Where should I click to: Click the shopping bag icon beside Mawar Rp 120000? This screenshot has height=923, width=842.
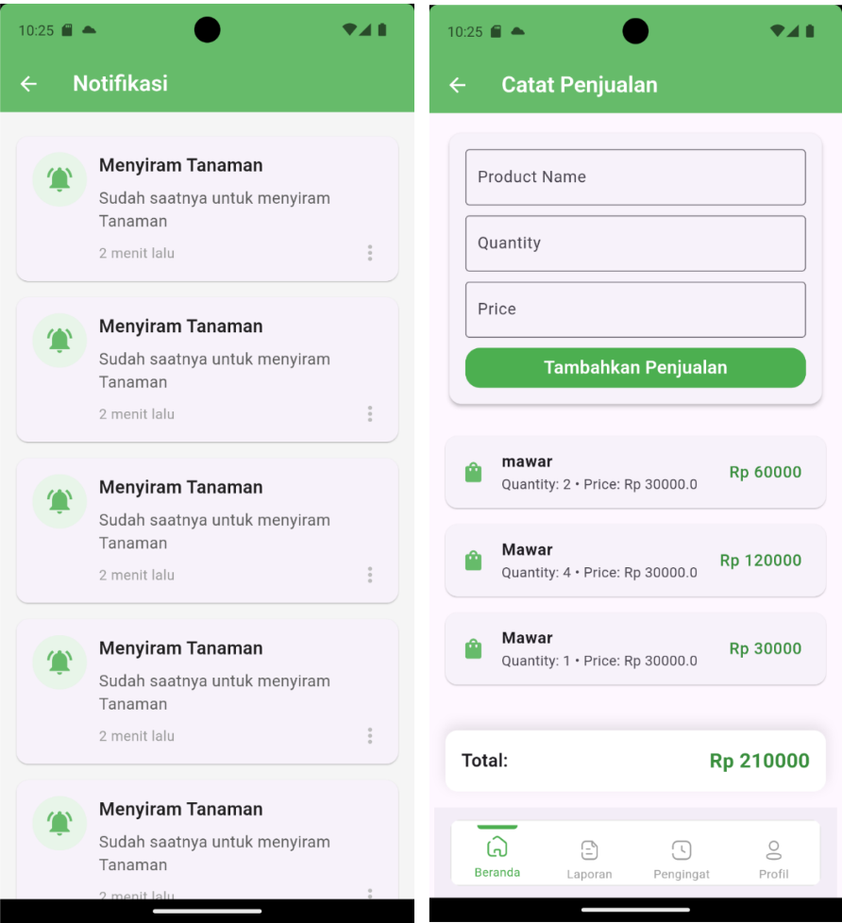pos(473,561)
